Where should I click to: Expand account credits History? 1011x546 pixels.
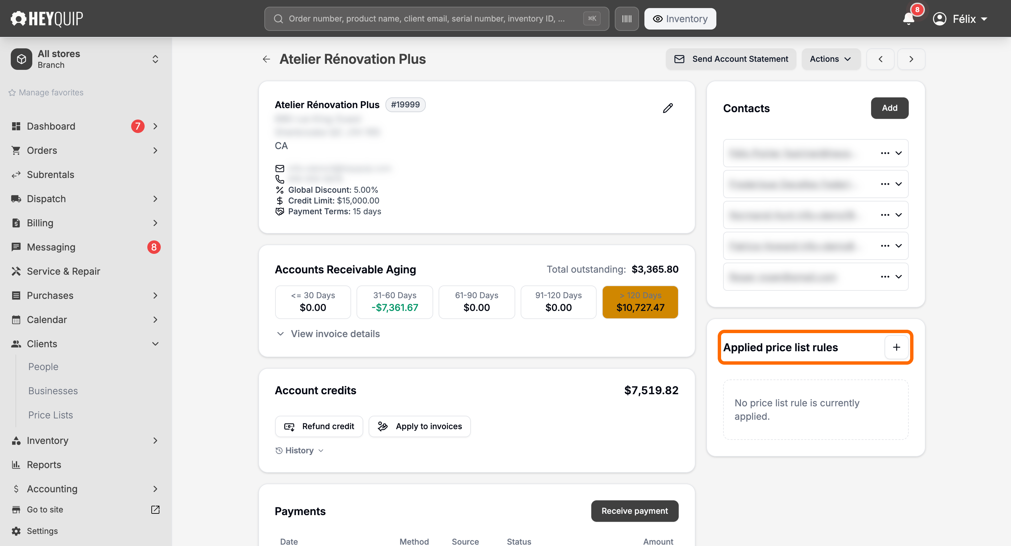click(299, 451)
